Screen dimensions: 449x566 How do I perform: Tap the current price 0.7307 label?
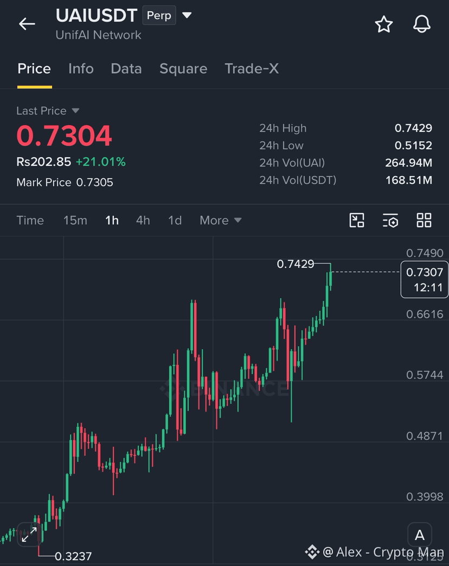click(x=425, y=279)
